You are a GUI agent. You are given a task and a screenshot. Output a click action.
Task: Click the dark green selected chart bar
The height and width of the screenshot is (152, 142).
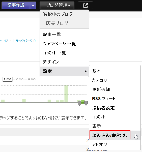83,102
